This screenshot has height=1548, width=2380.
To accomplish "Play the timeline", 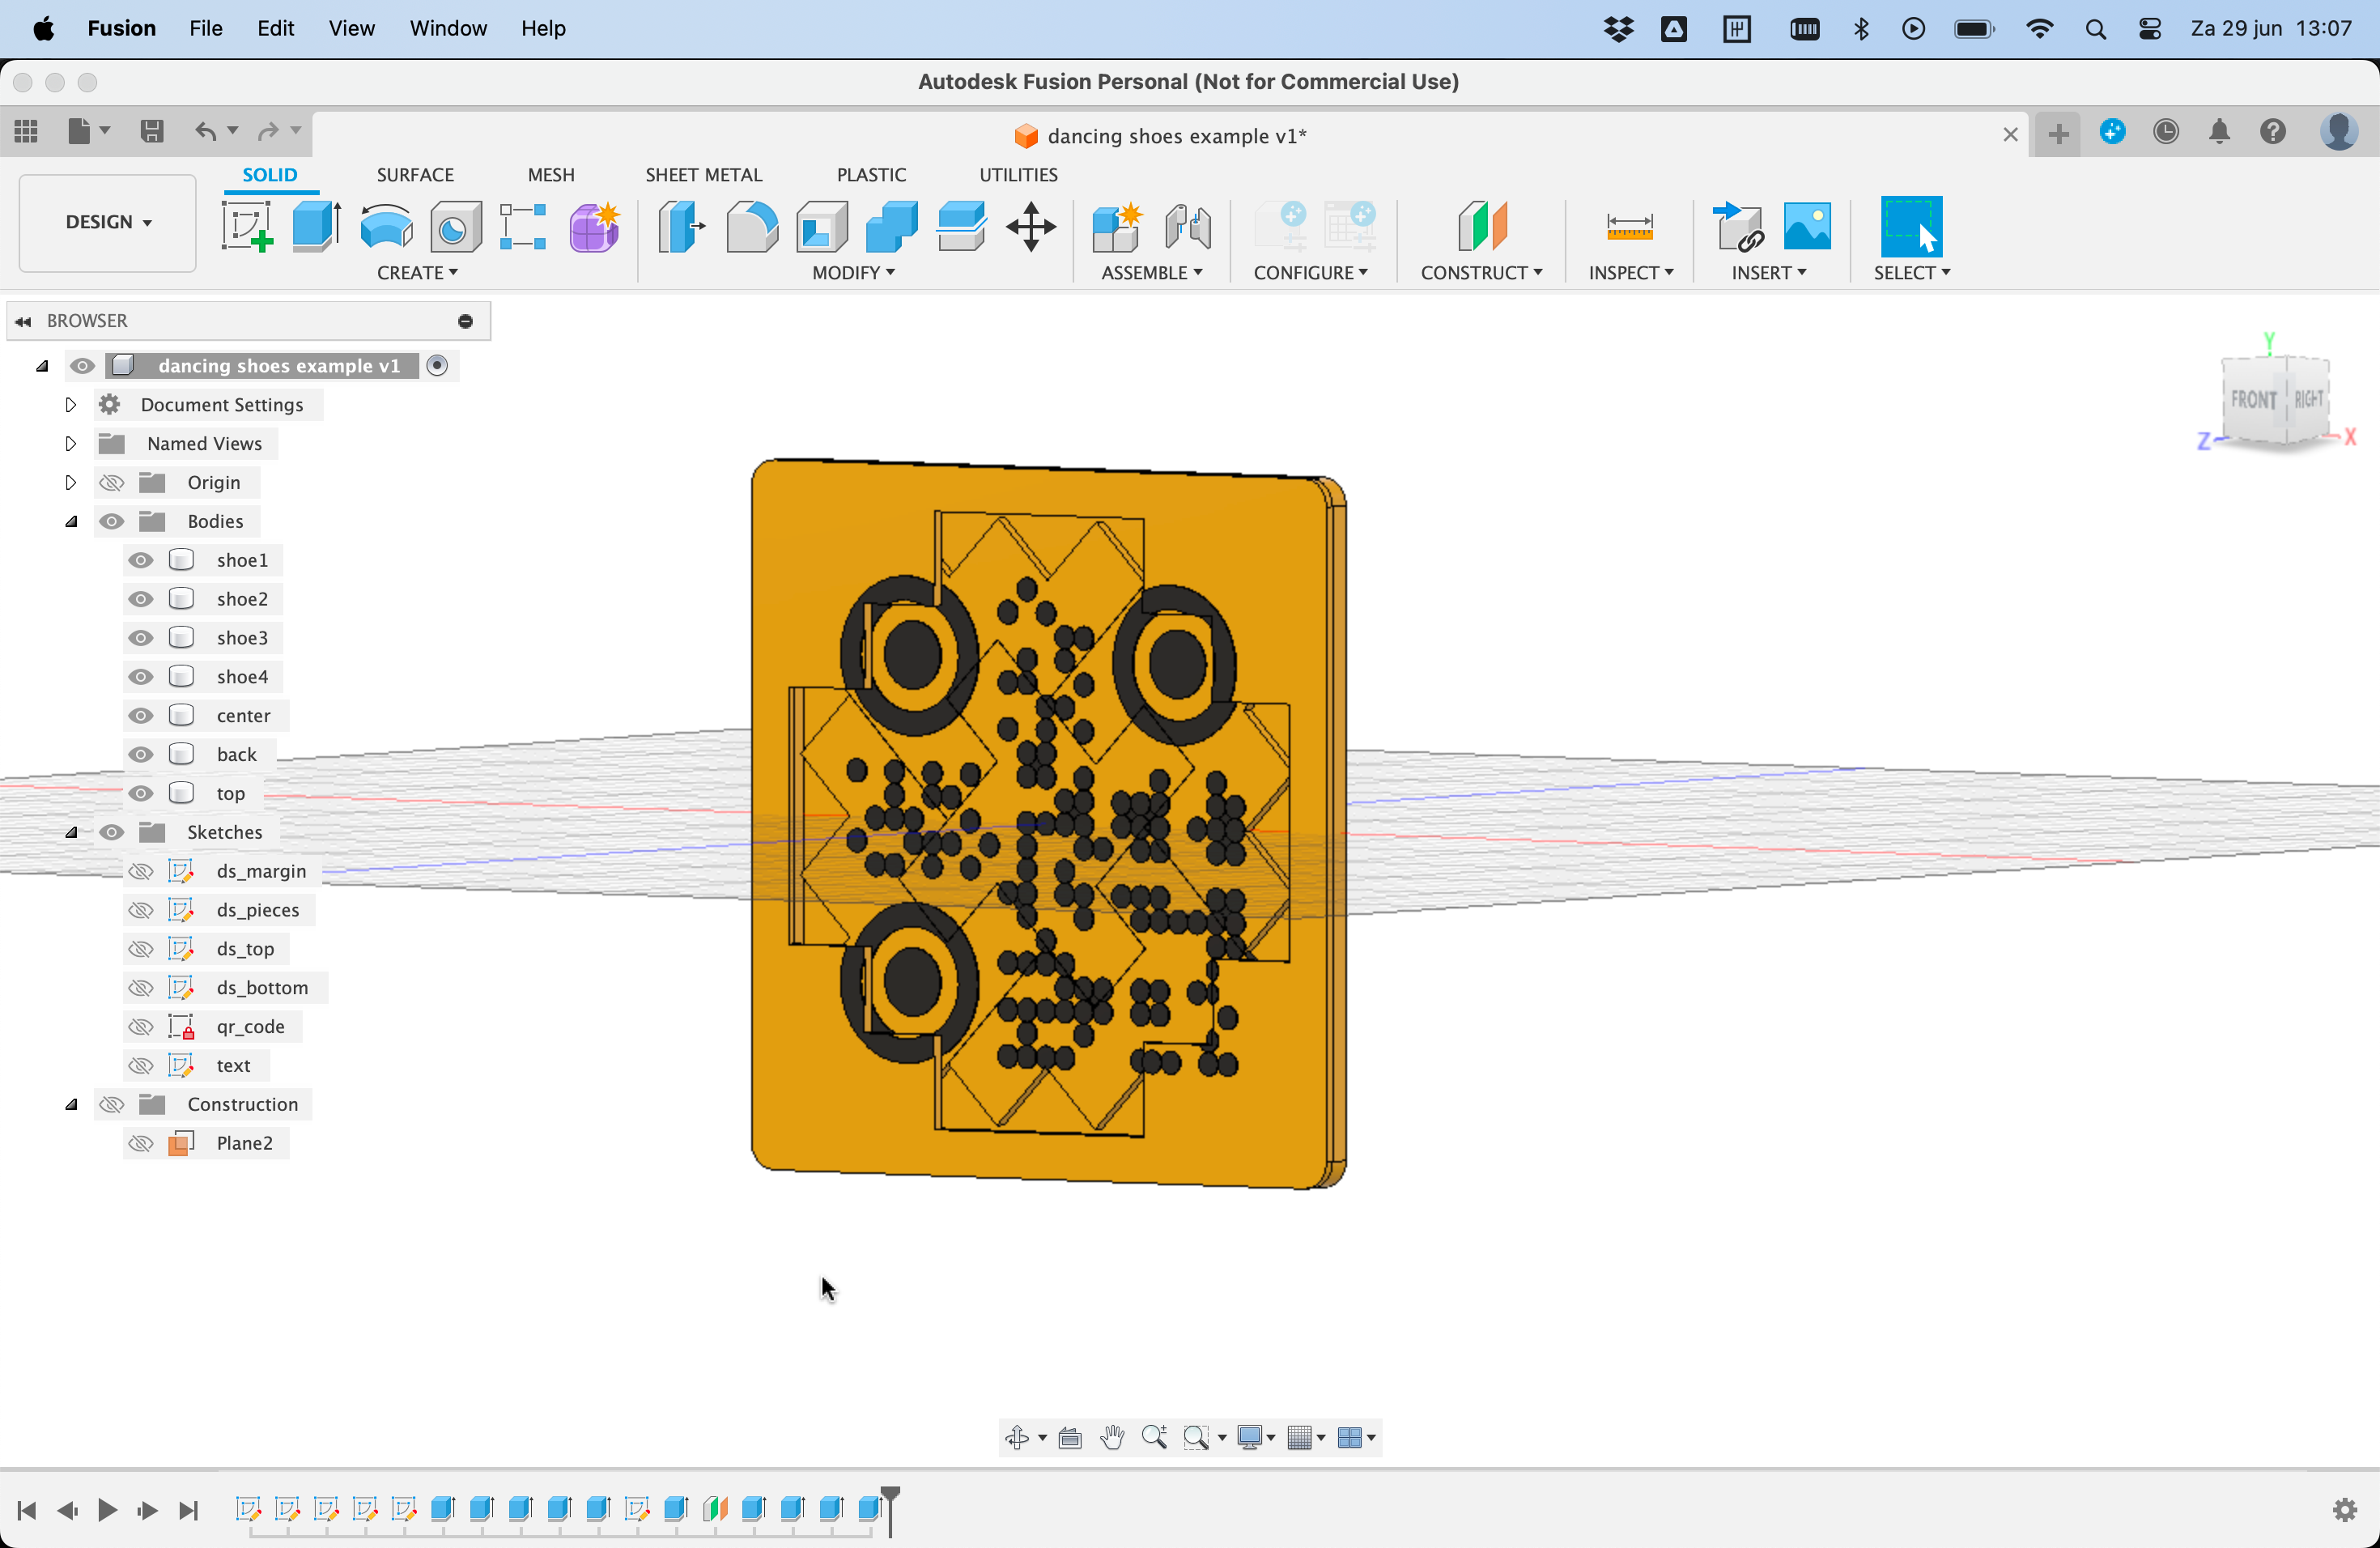I will pyautogui.click(x=107, y=1510).
